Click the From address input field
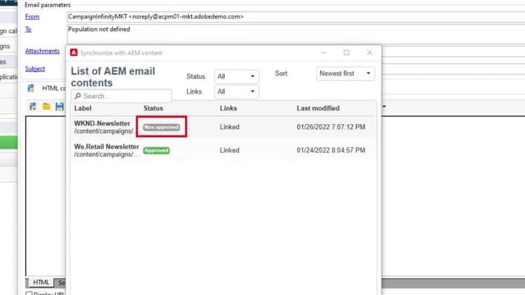 [x=296, y=17]
